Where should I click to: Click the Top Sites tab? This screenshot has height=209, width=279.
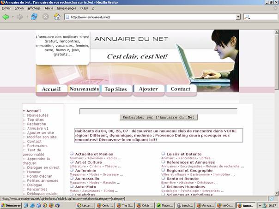[116, 90]
